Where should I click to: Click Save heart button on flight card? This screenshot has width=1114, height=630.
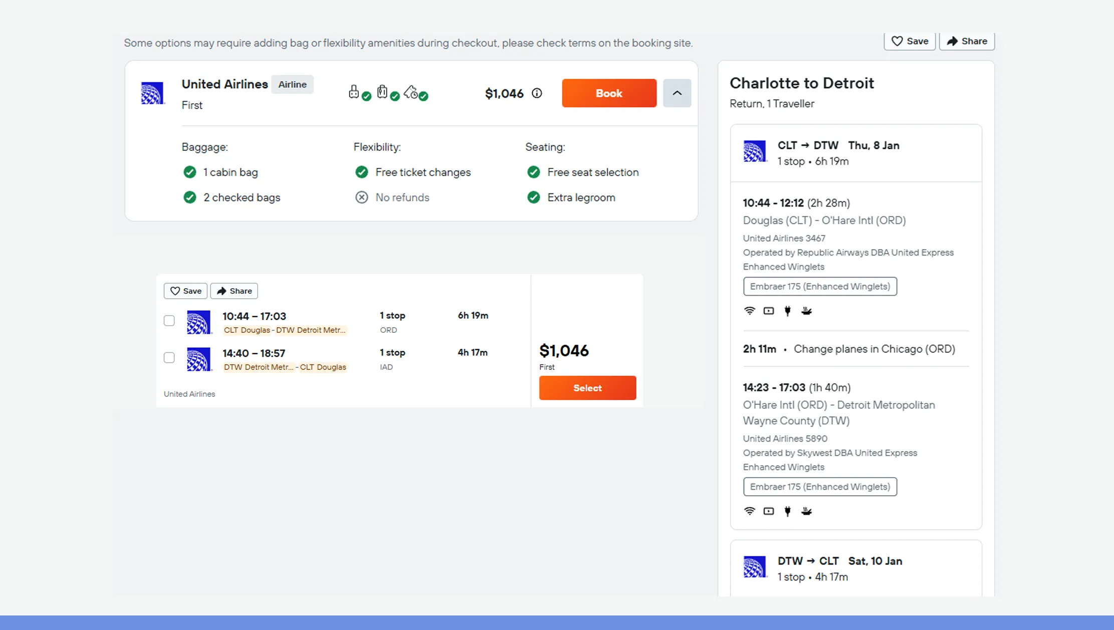(185, 291)
